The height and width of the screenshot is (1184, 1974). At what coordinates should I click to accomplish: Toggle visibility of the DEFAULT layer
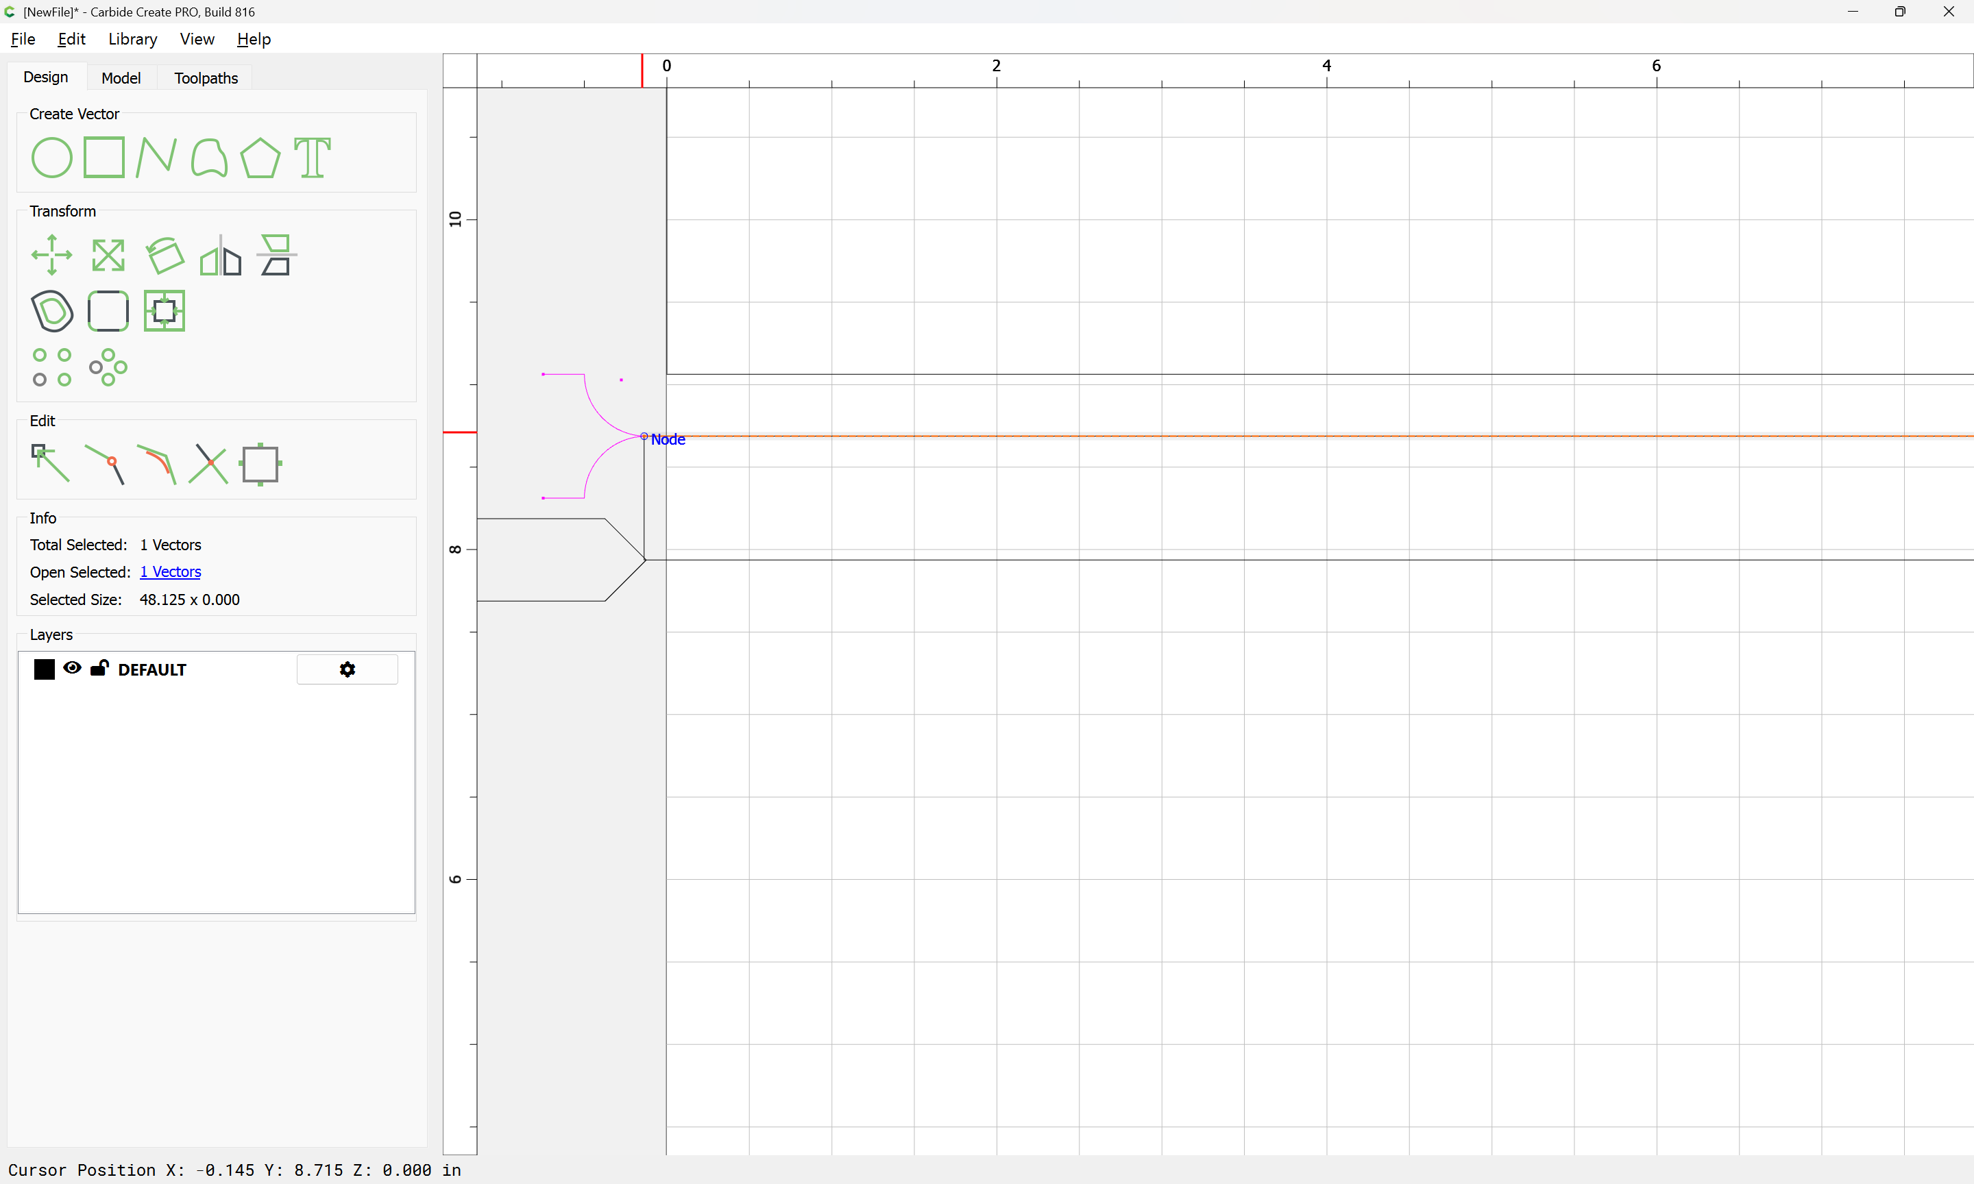coord(72,669)
